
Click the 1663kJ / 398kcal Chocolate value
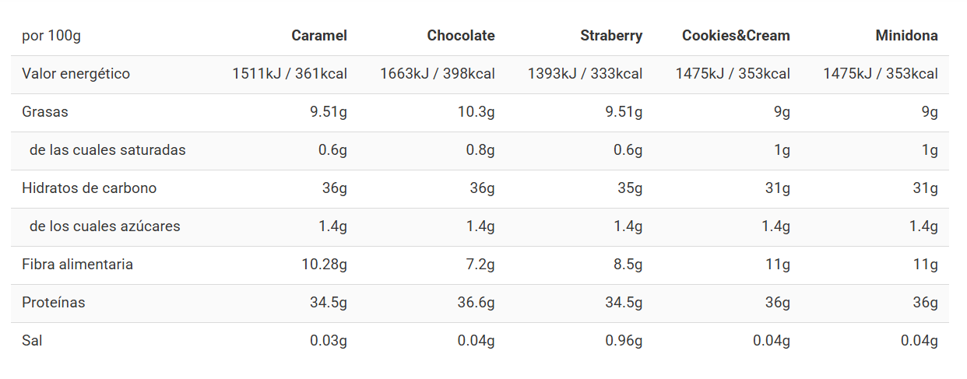coord(437,74)
